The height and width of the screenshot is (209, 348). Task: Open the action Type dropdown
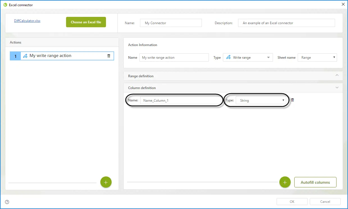[x=248, y=58]
